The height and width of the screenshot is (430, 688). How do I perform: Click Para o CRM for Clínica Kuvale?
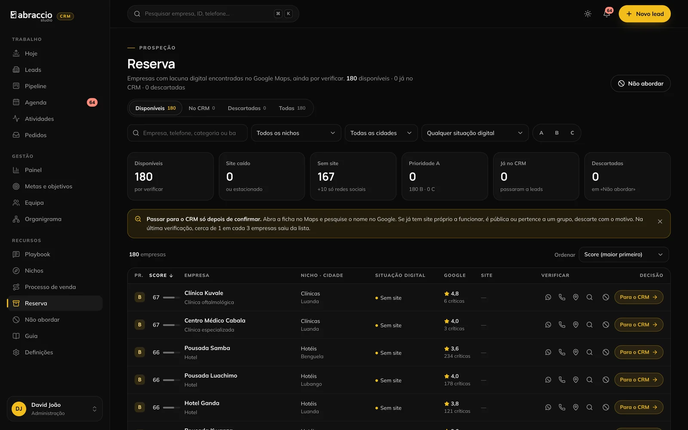[x=639, y=297]
